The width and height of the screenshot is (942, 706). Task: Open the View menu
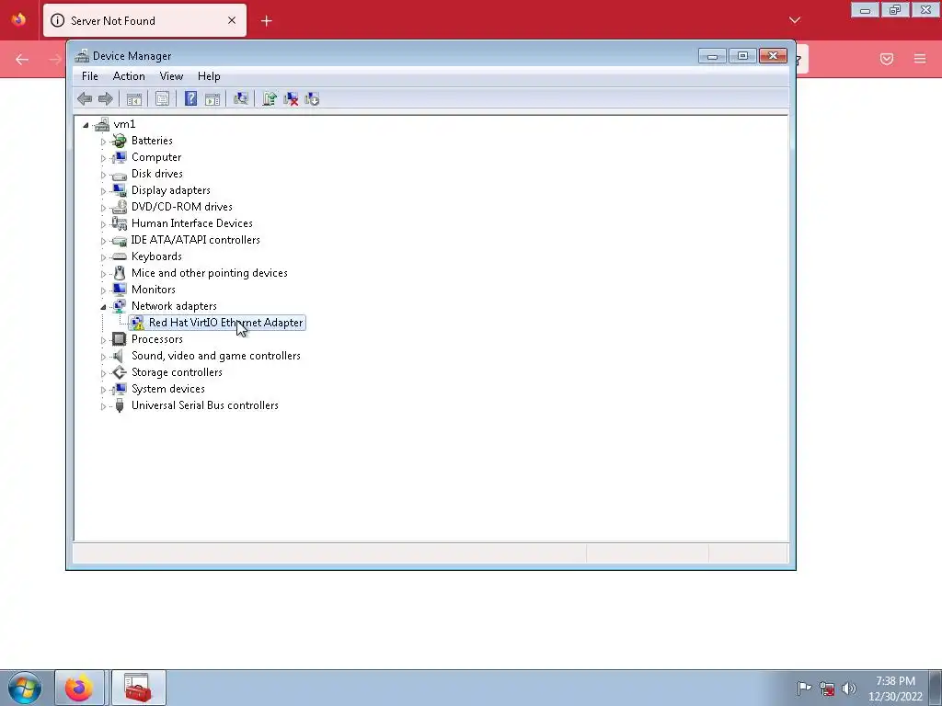tap(171, 76)
